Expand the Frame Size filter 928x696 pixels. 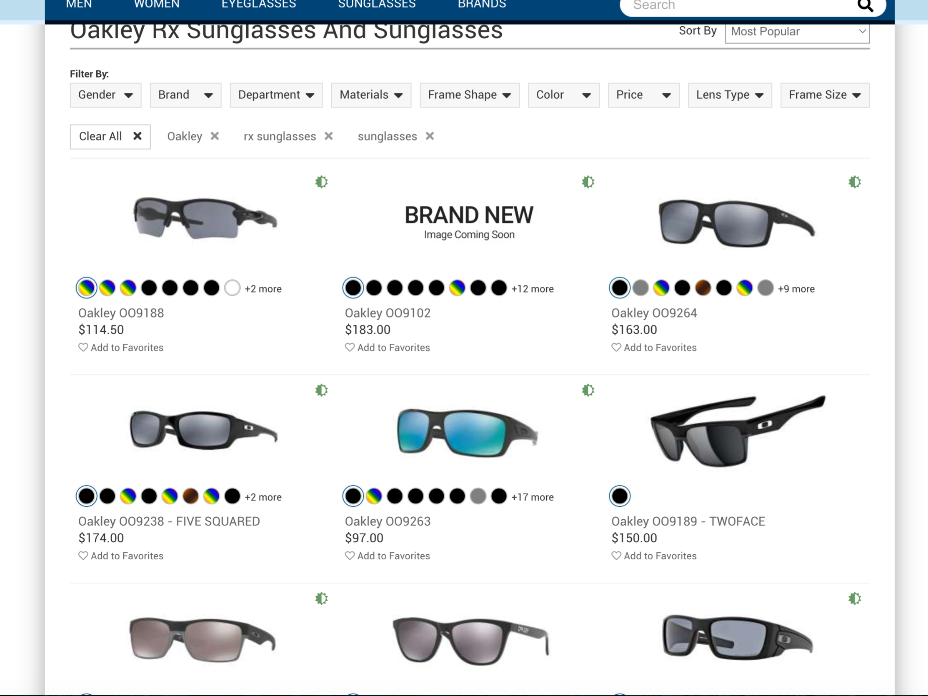pos(825,95)
